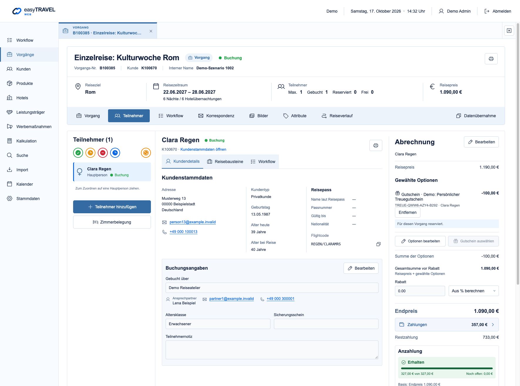Click the green checkmark participant status filter
Screen dimensions: 520x386
(x=78, y=153)
